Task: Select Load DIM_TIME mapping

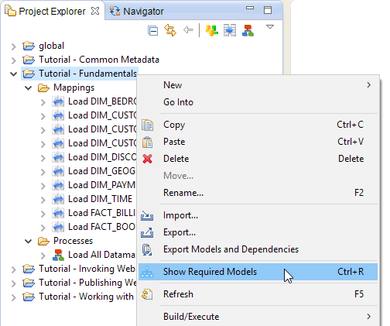Action: pos(100,199)
